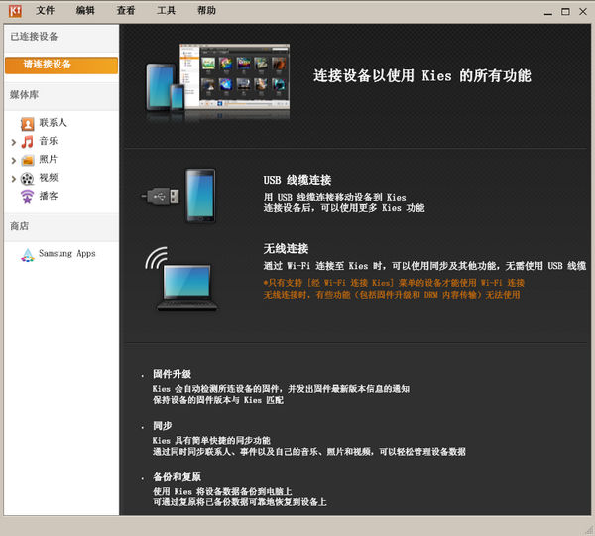Select 照片 in the media library

pyautogui.click(x=49, y=159)
